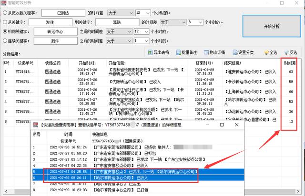
Task: Click the 开始分析 button
Action: (x=270, y=25)
